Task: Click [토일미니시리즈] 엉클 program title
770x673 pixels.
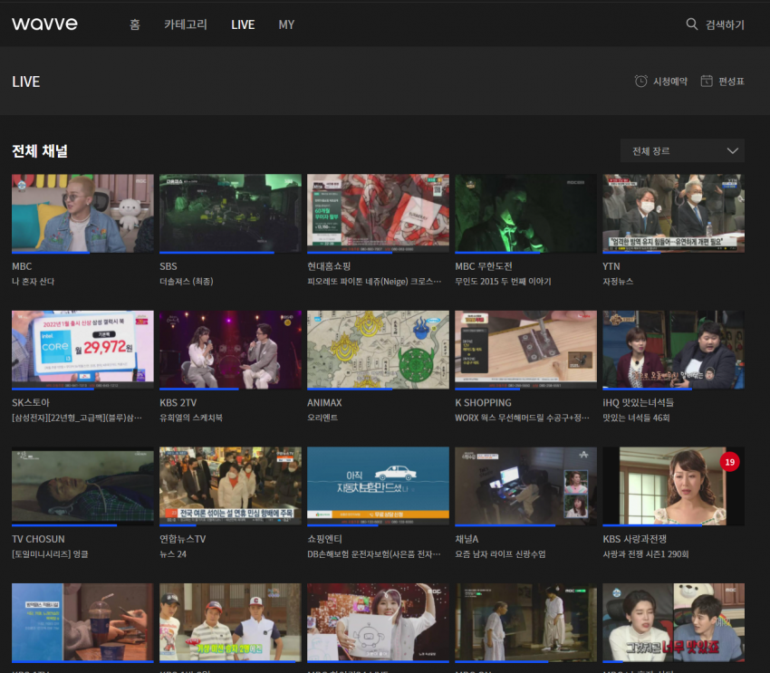Action: point(50,554)
